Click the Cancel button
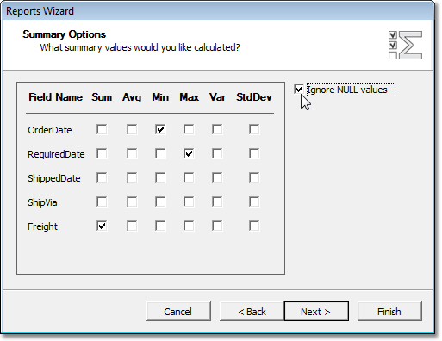Viewport: 442px width, 341px height. tap(178, 312)
